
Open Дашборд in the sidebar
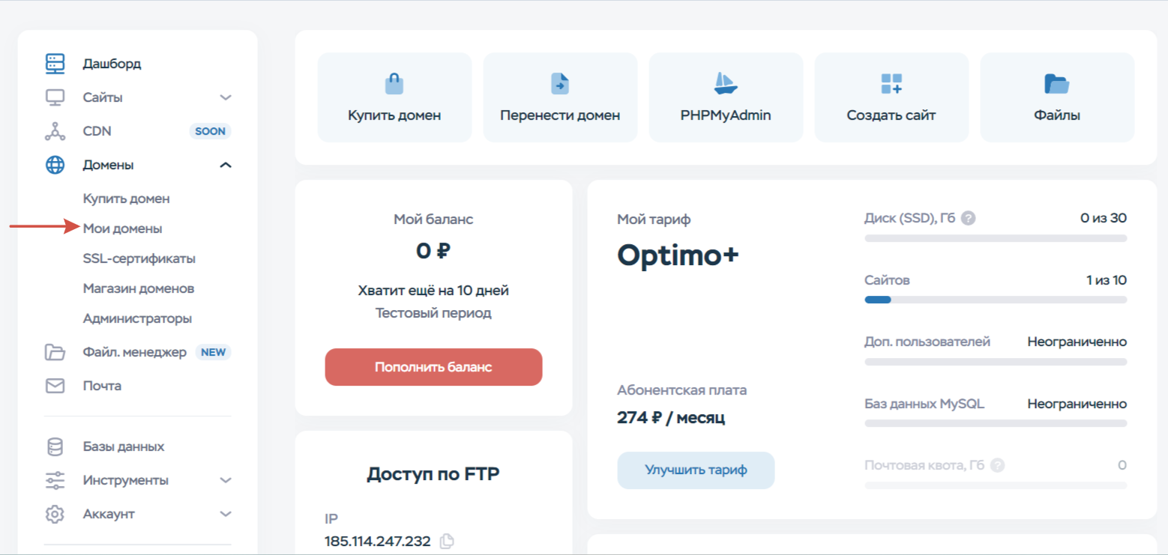(x=112, y=64)
